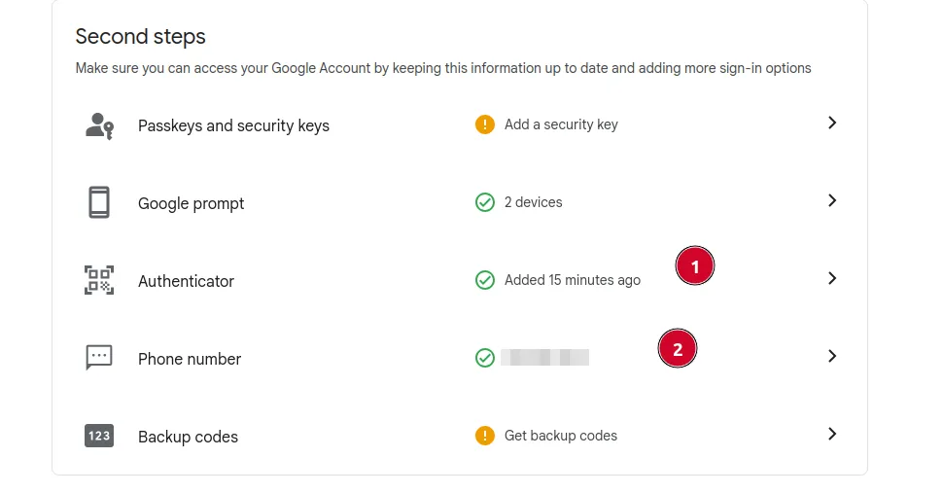Open Backup codes row chevron arrow

(x=832, y=434)
